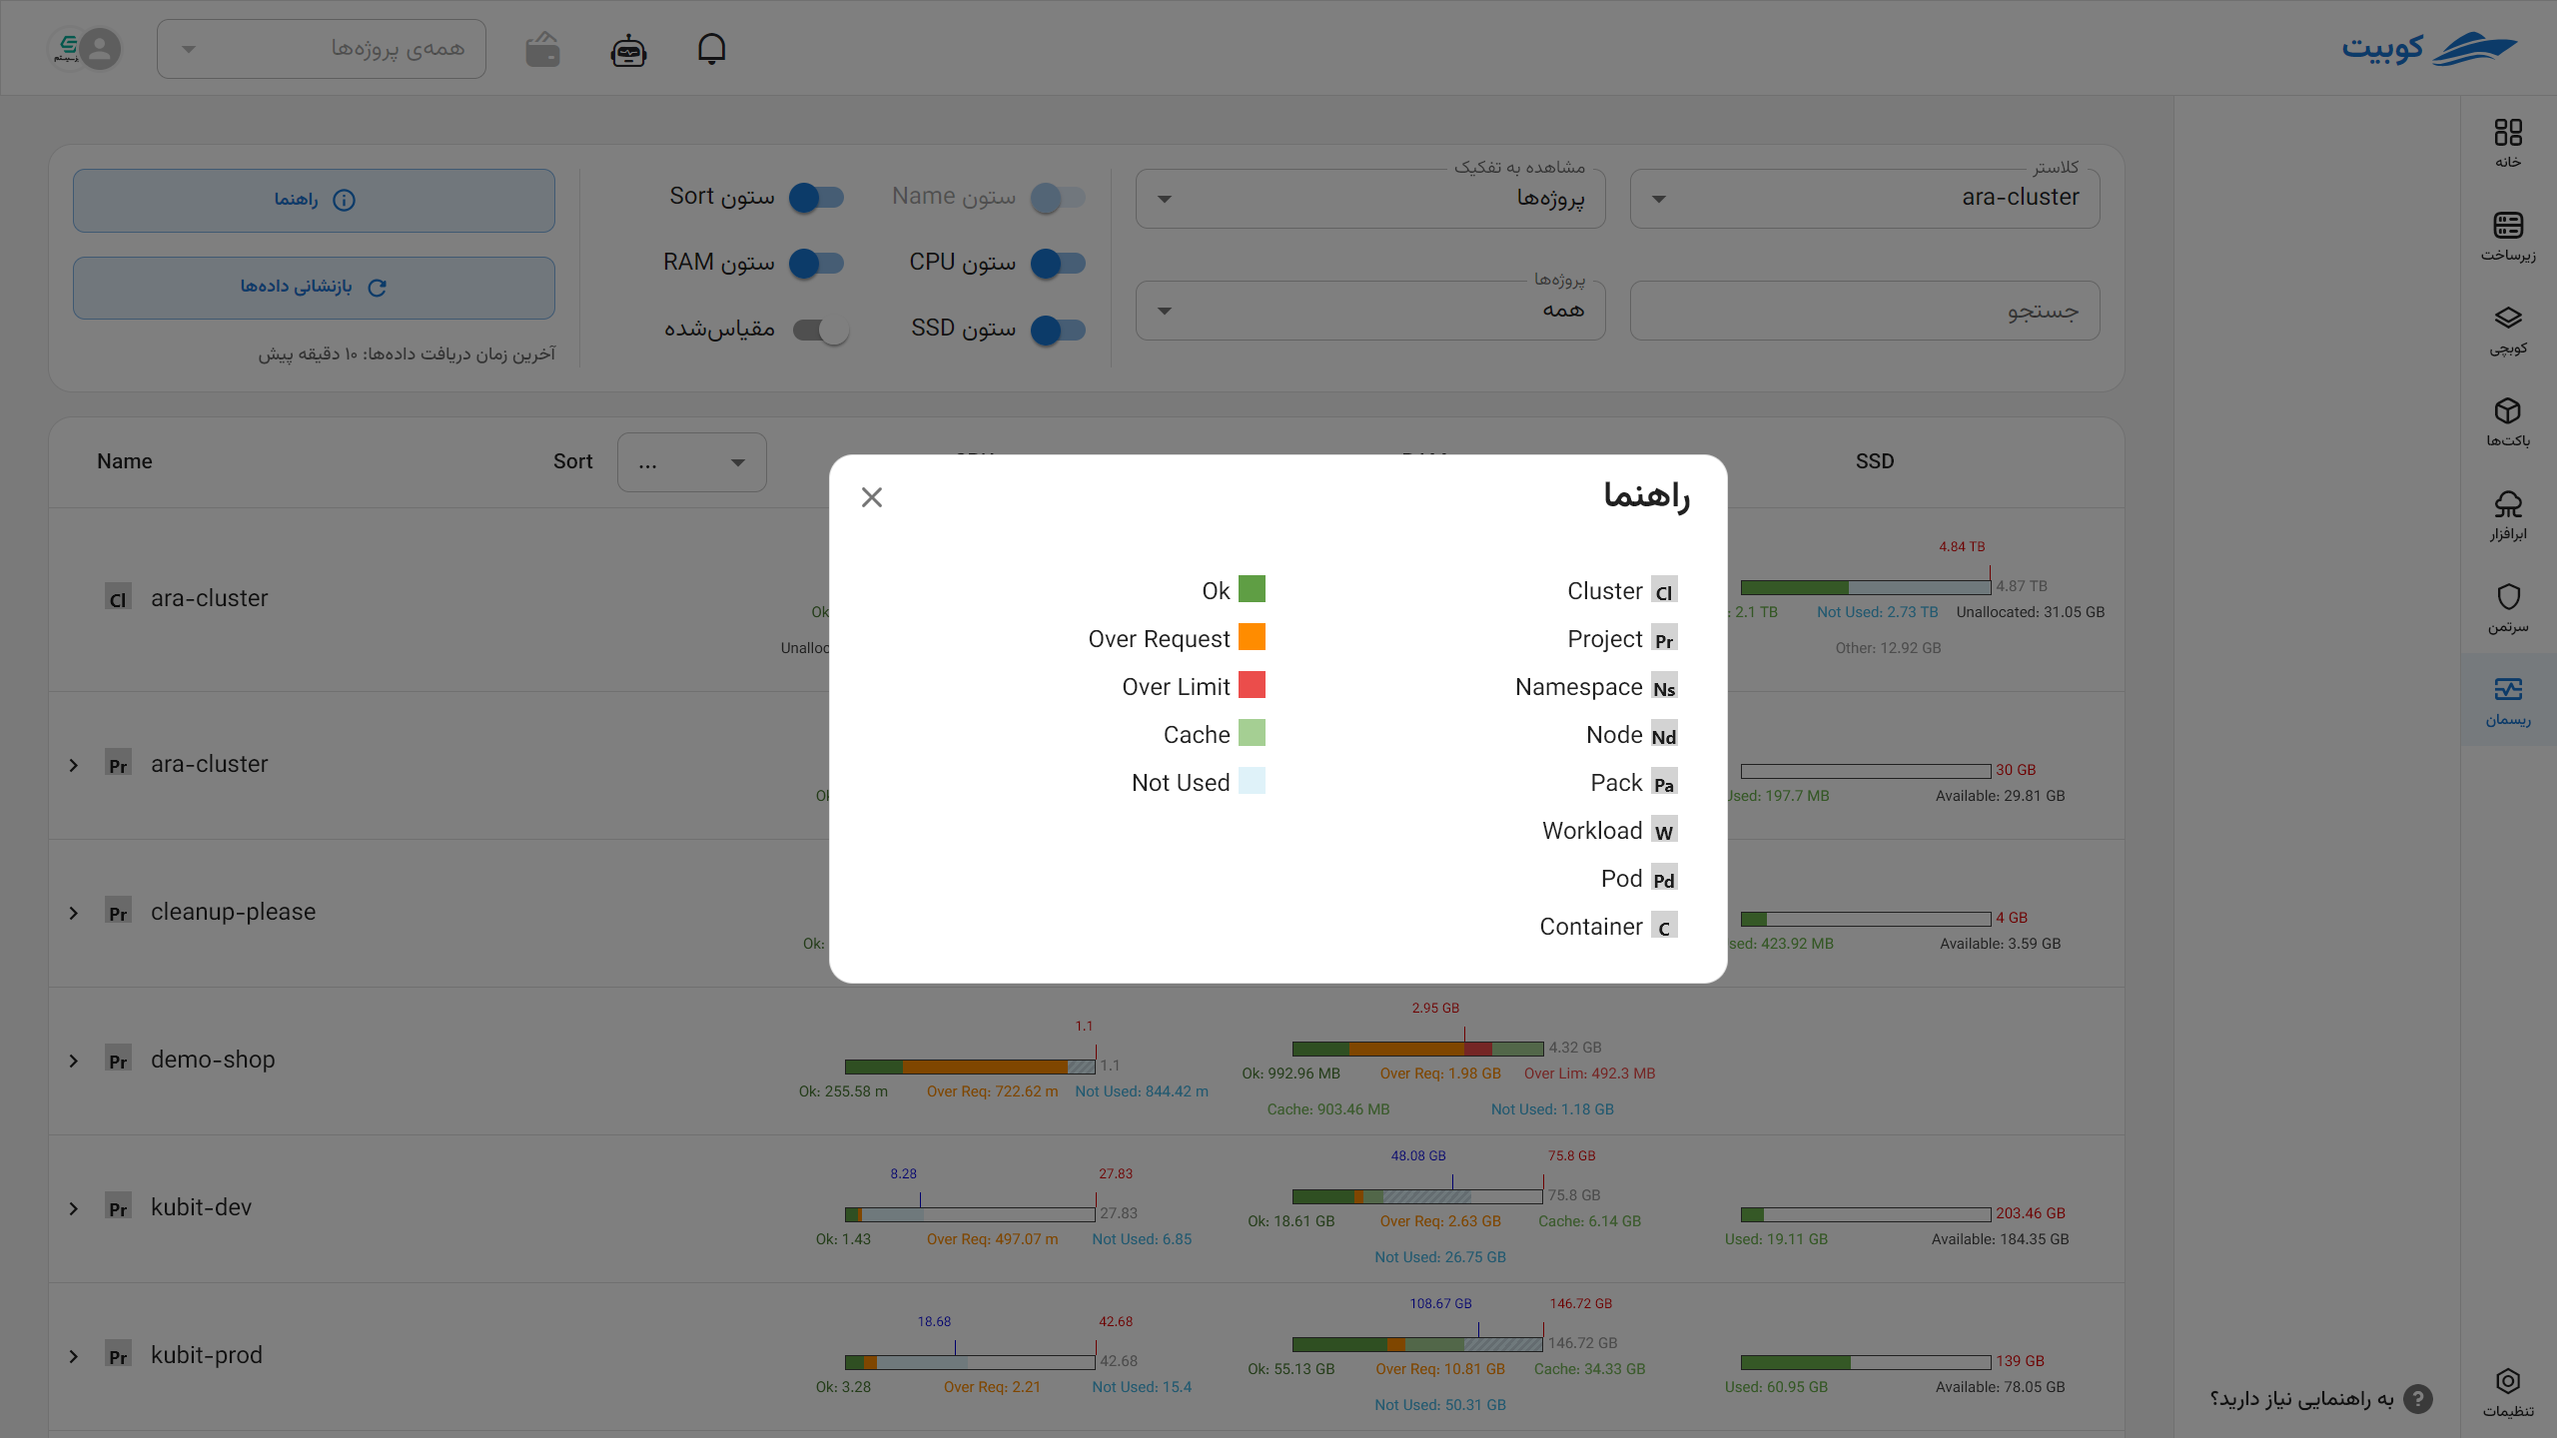Open زیرساخت infrastructure in sidebar
The width and height of the screenshot is (2557, 1438).
[2508, 237]
